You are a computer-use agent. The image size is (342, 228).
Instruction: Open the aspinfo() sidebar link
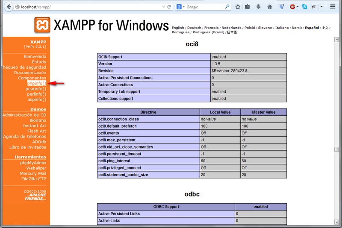37,99
